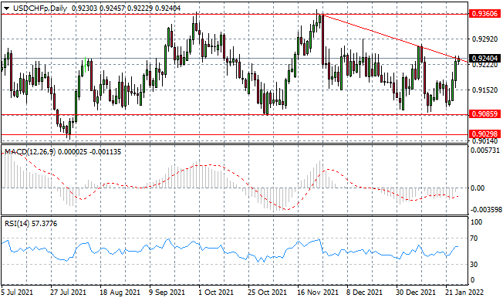Viewport: 503px width, 301px height.
Task: Select the descending red trendline
Action: 394,38
